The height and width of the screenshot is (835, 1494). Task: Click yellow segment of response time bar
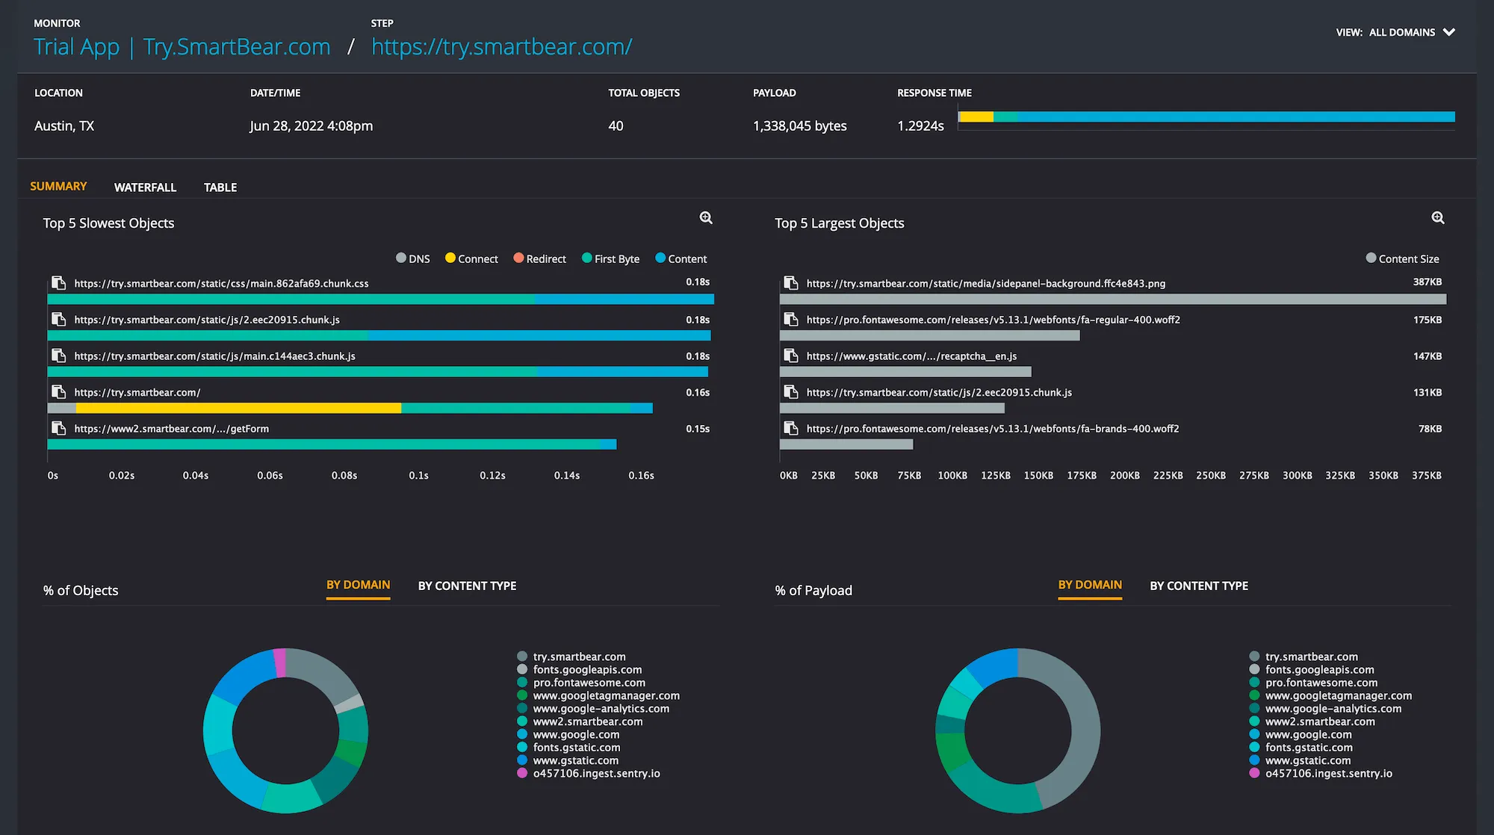(x=976, y=117)
